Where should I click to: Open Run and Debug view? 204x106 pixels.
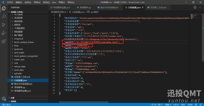pyautogui.click(x=4, y=33)
